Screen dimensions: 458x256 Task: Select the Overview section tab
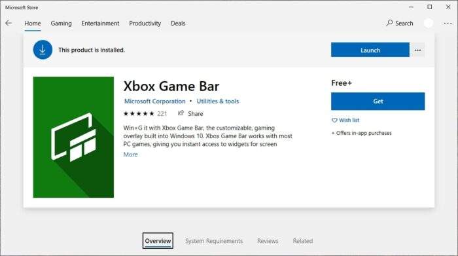[x=158, y=241]
